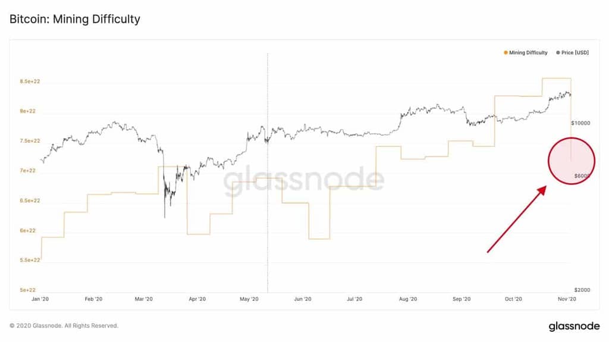The width and height of the screenshot is (609, 342).
Task: Click the Aug '20 axis label
Action: point(408,299)
